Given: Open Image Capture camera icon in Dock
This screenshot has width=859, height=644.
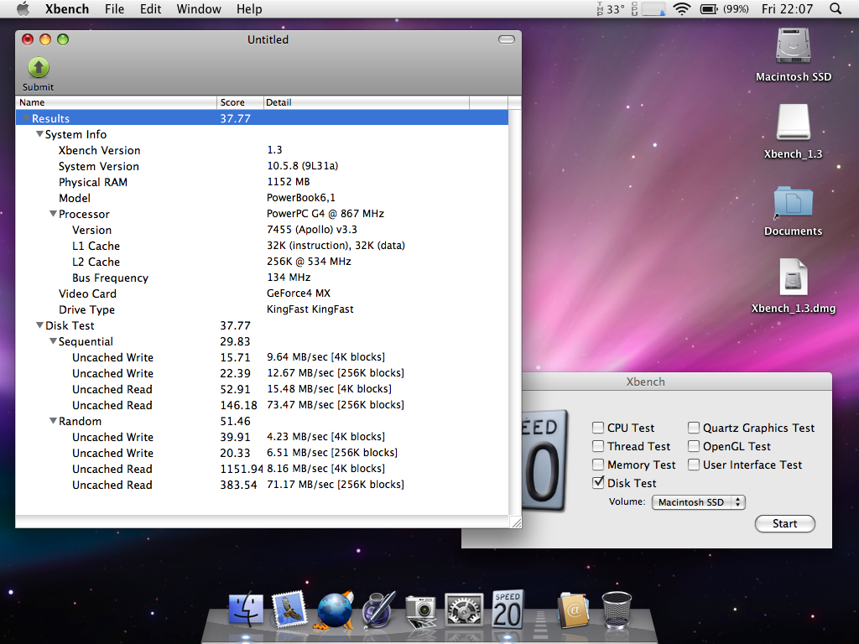Looking at the screenshot, I should [x=421, y=610].
